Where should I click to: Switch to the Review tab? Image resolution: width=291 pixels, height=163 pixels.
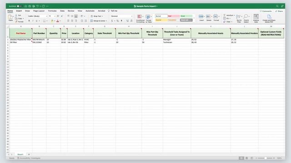[x=71, y=11]
